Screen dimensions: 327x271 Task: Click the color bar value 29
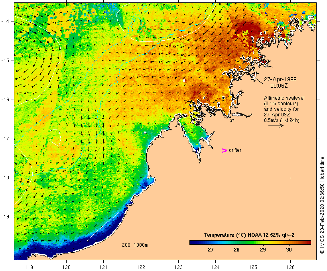263,249
